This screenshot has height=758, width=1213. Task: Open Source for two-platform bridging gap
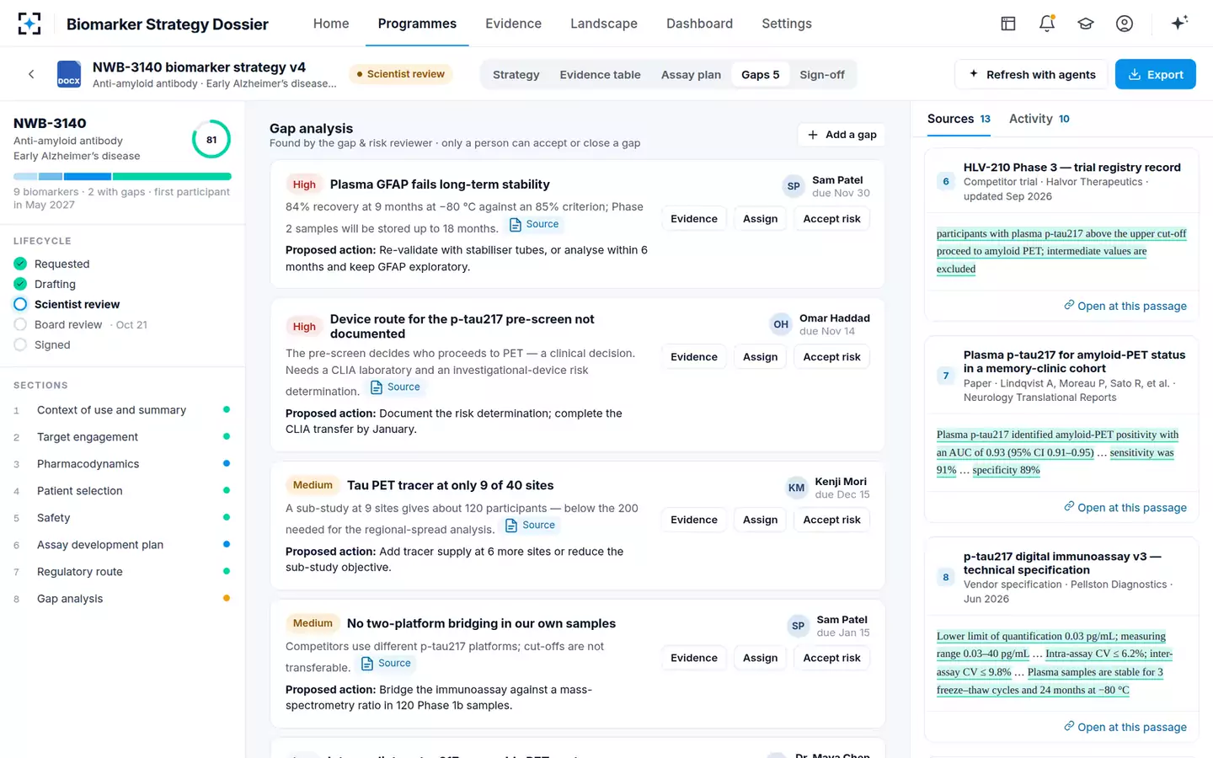pos(386,664)
